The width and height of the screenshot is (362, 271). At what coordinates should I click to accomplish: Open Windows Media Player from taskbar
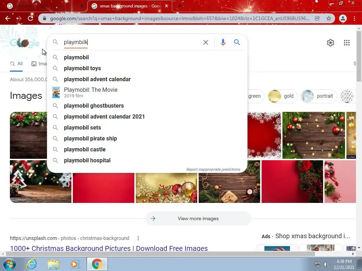coord(75,264)
